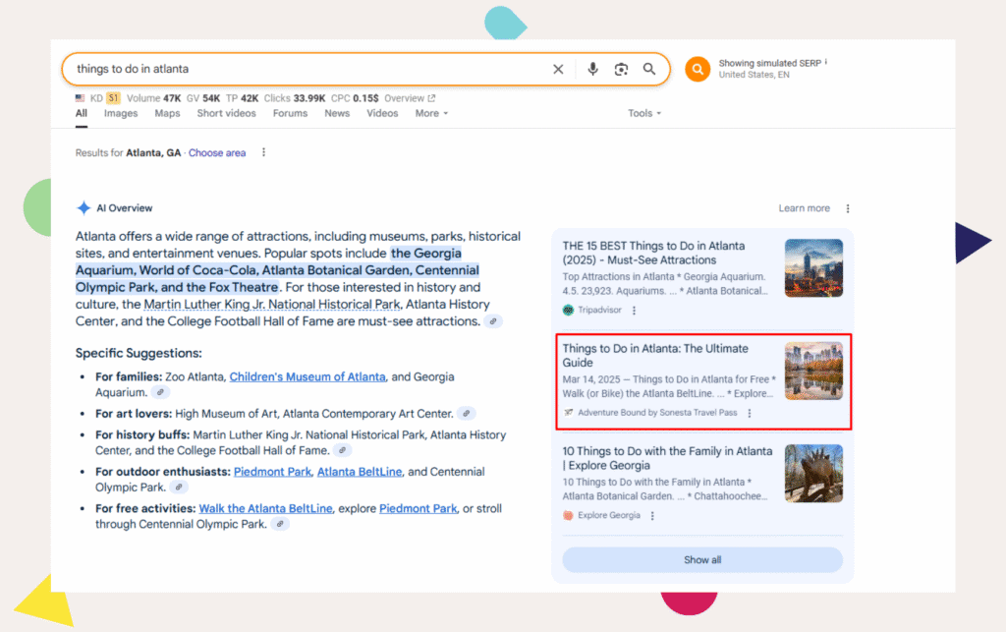The image size is (1006, 632).
Task: Run search with the magnifying glass icon
Action: (x=649, y=69)
